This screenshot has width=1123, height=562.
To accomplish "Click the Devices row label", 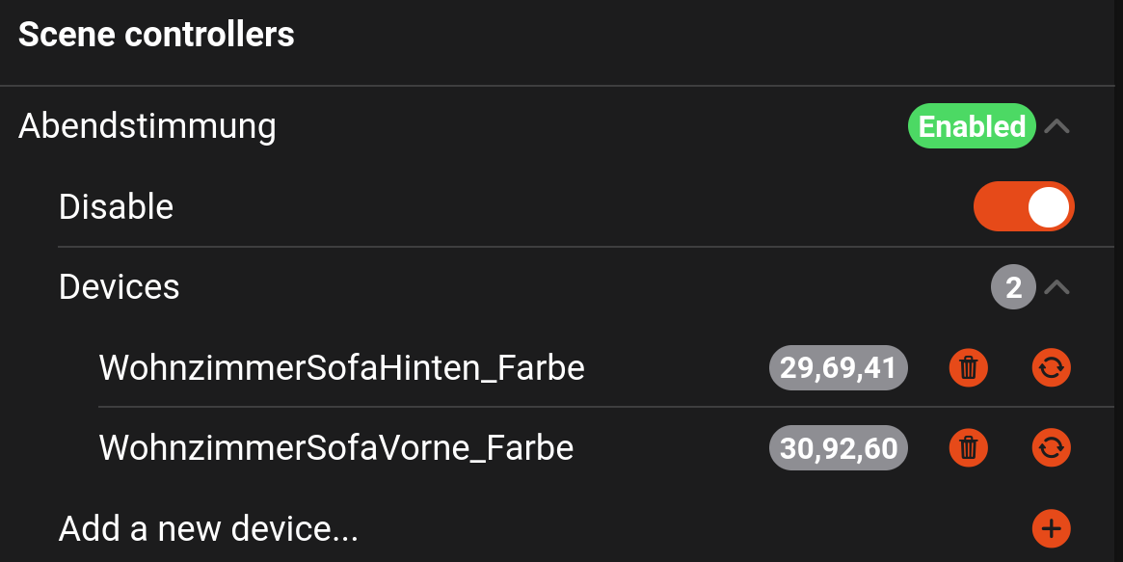I will [120, 287].
